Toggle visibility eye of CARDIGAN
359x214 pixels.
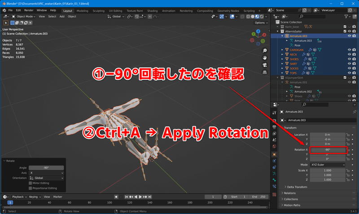[x=350, y=50]
